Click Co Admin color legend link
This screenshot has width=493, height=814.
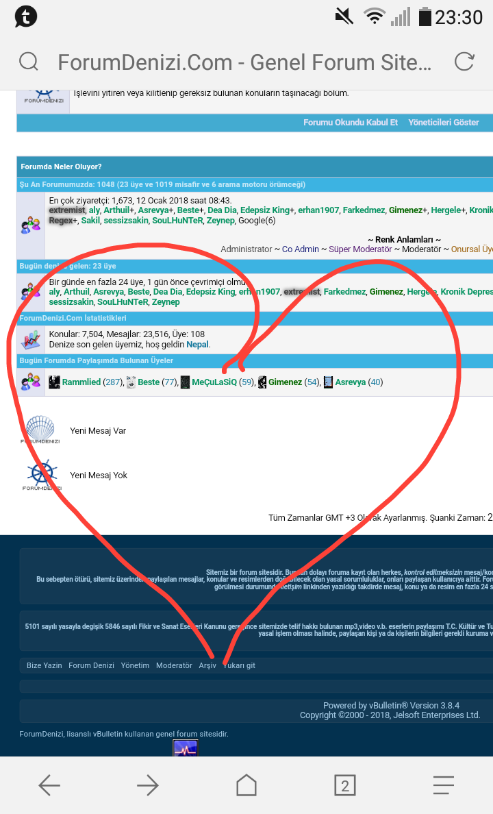tap(301, 249)
